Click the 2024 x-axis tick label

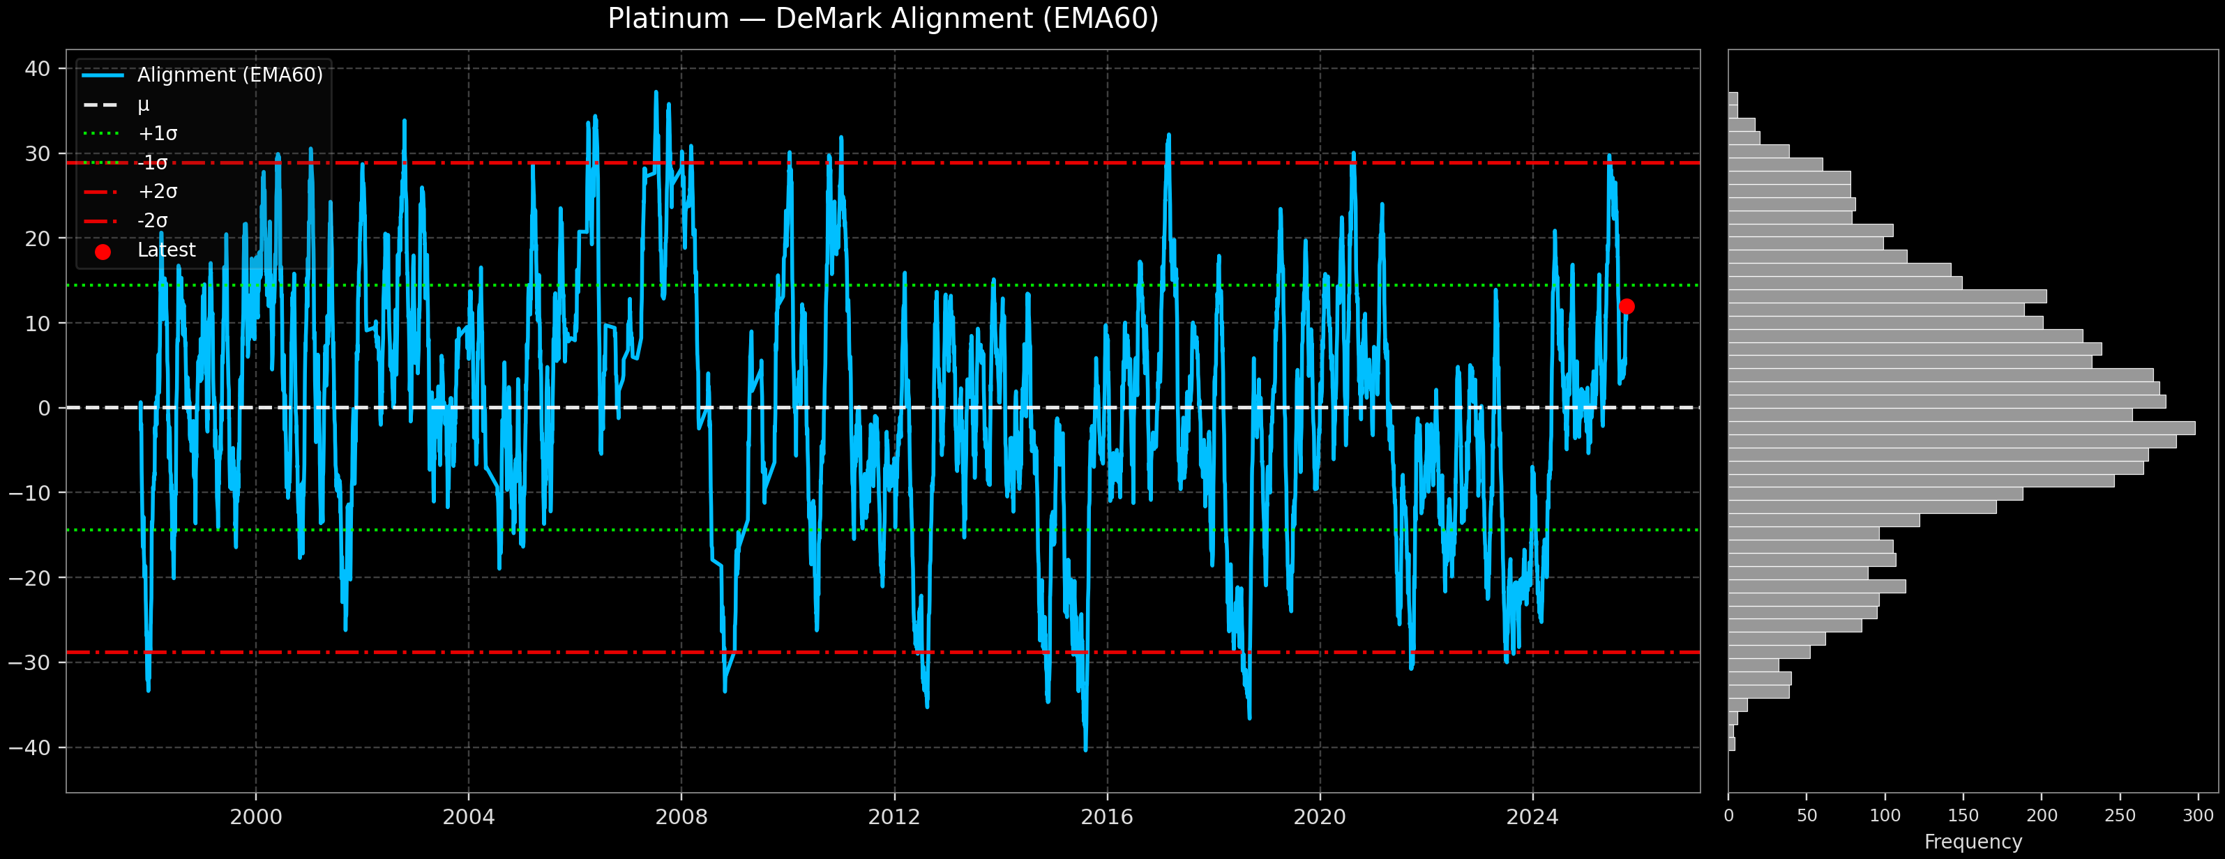coord(1532,816)
